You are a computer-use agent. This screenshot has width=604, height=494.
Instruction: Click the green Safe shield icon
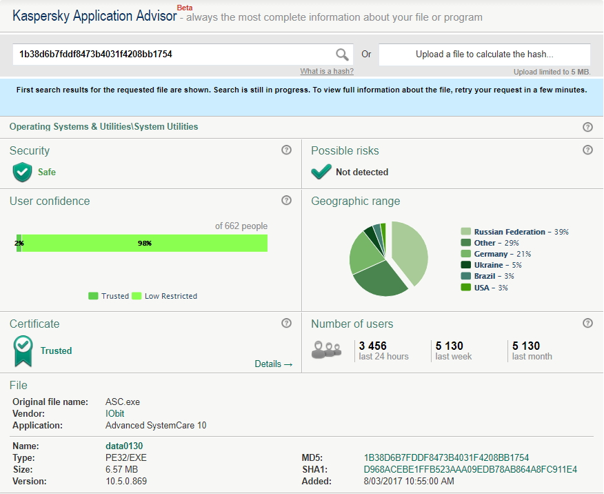[x=23, y=172]
